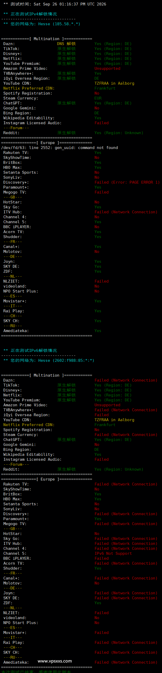Select the 'Yes' result beside Amediateka
Screen dimensions: 162x673
point(98,331)
